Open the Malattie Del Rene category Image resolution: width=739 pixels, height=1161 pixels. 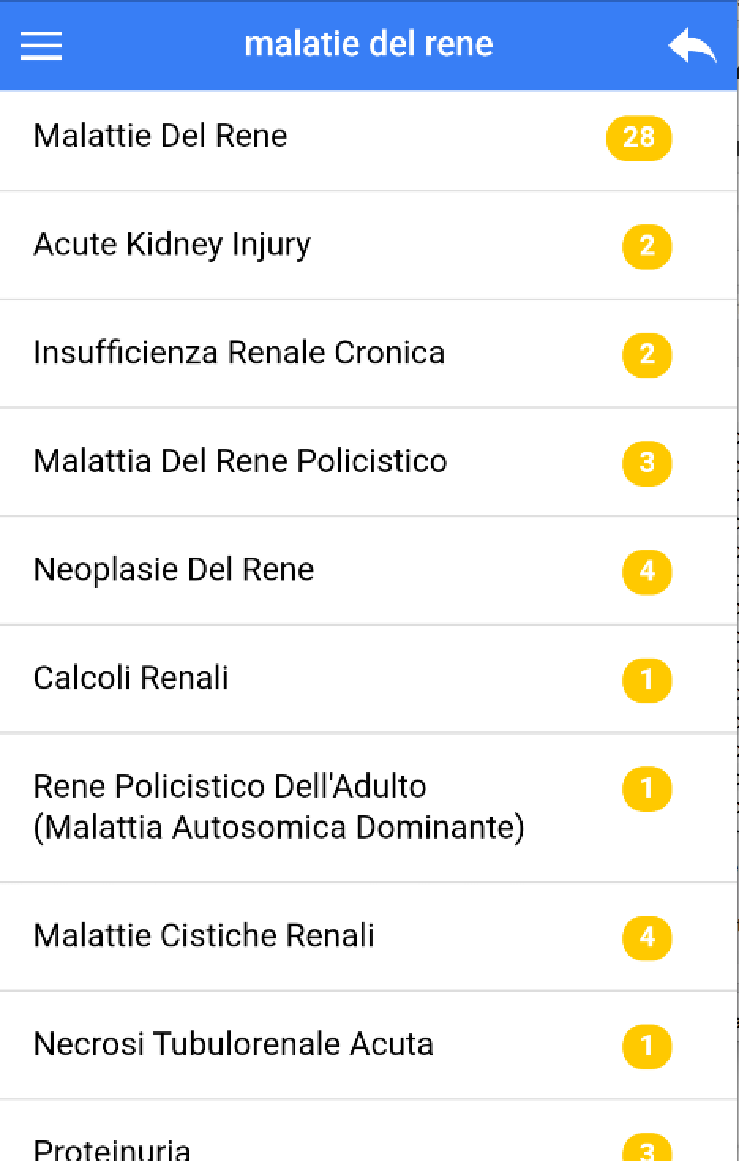point(160,136)
